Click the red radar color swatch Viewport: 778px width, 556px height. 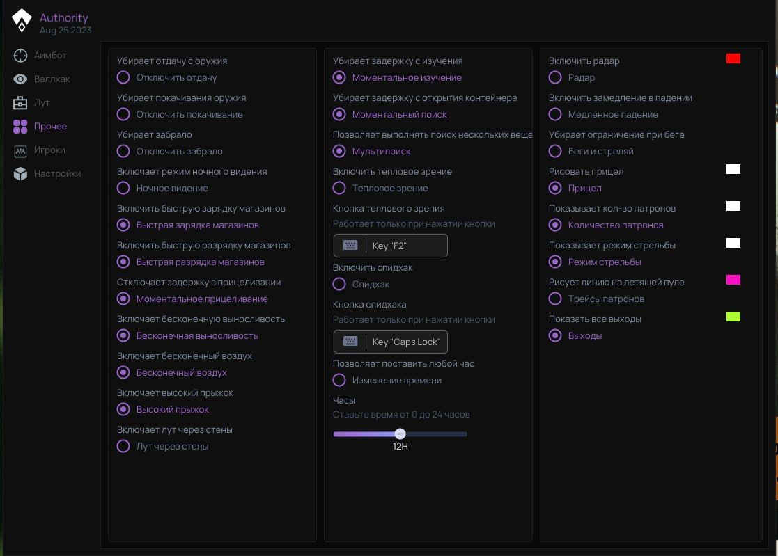tap(733, 59)
